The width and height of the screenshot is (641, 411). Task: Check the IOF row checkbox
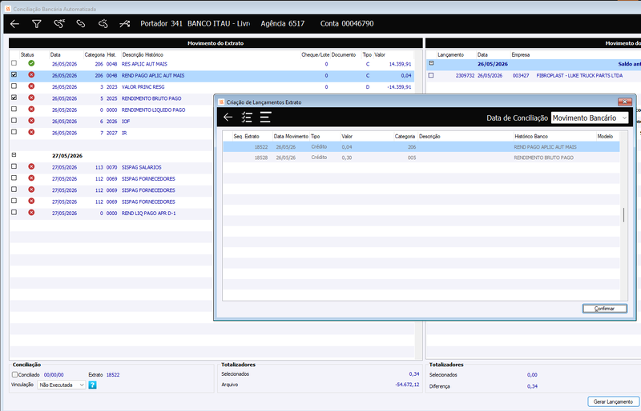pos(14,121)
